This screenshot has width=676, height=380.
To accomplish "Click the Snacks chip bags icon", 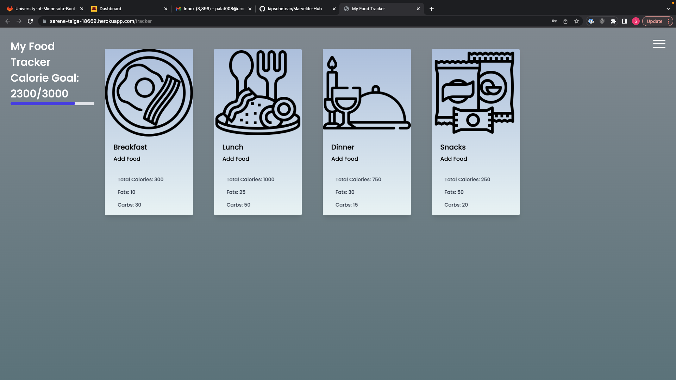I will (x=475, y=93).
